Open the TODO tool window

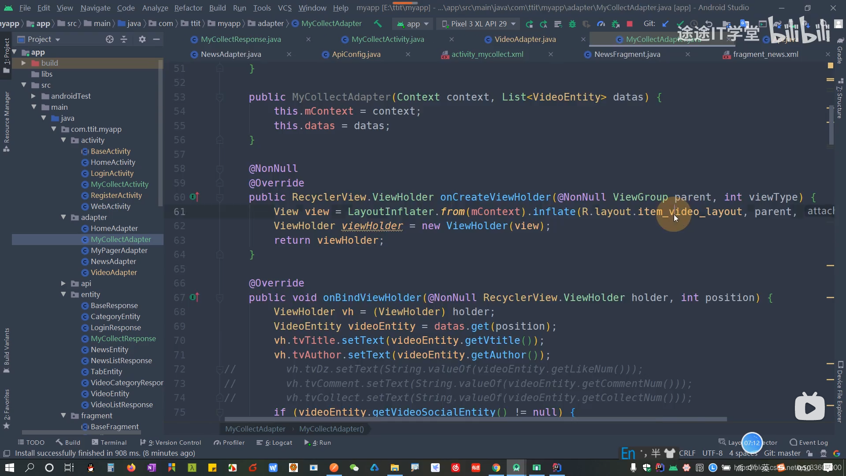[x=31, y=443]
